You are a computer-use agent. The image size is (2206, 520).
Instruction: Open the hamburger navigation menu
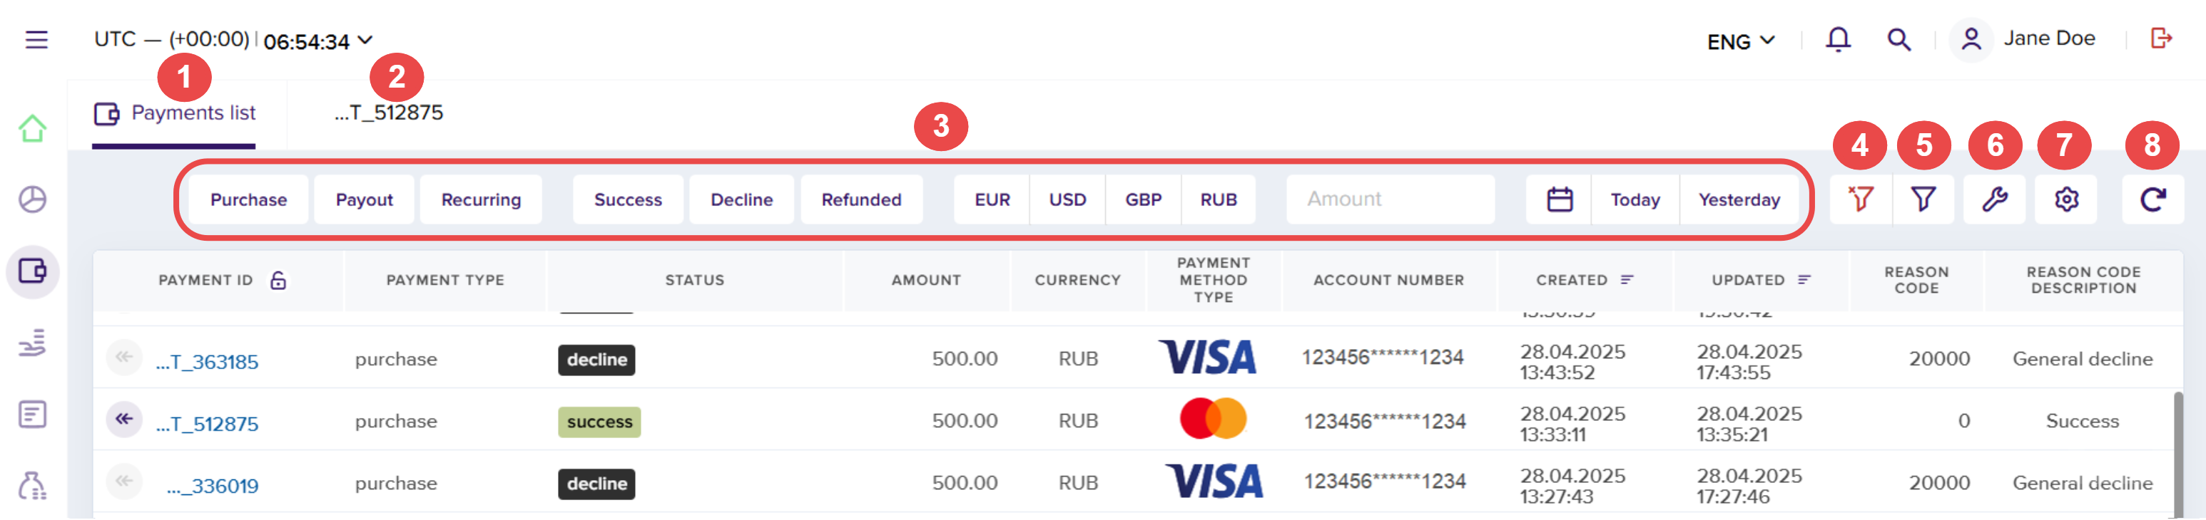pos(36,39)
